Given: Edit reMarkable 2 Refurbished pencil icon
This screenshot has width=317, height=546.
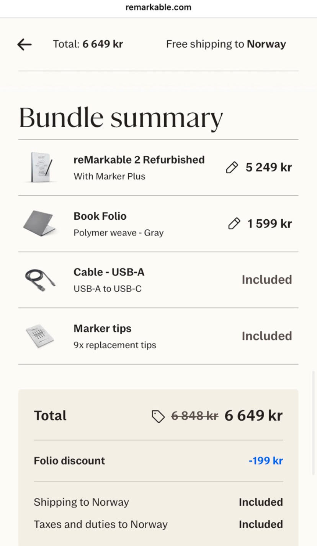Looking at the screenshot, I should click(232, 168).
